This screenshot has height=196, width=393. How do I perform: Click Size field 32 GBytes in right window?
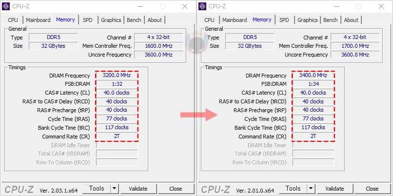(250, 46)
